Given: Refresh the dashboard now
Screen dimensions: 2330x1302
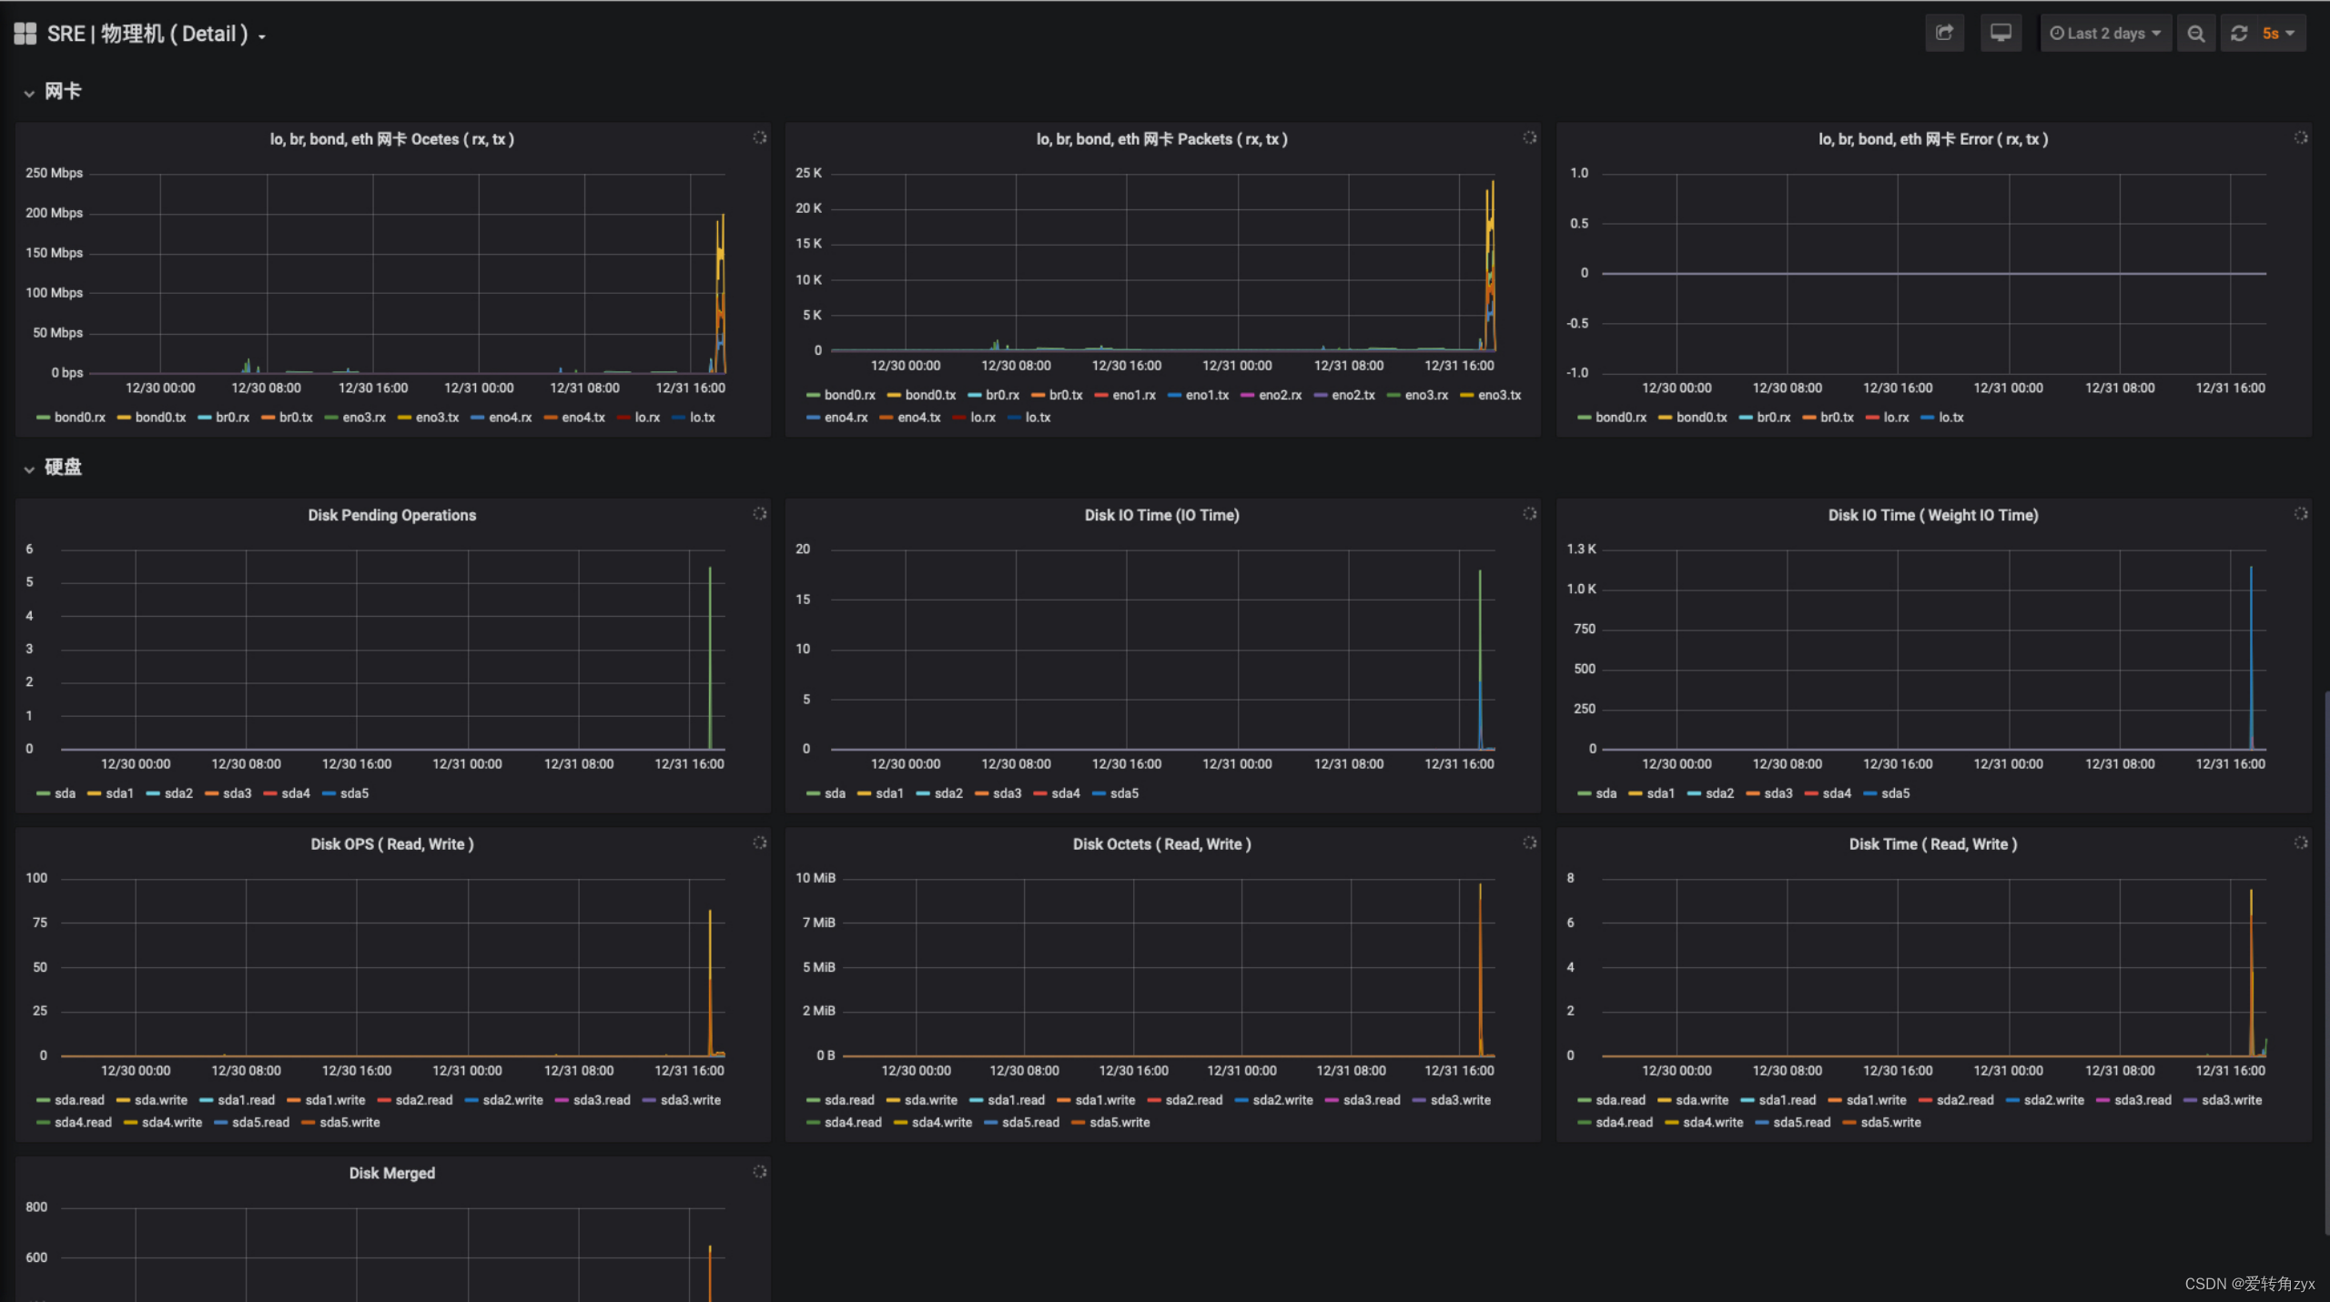Looking at the screenshot, I should click(x=2239, y=34).
